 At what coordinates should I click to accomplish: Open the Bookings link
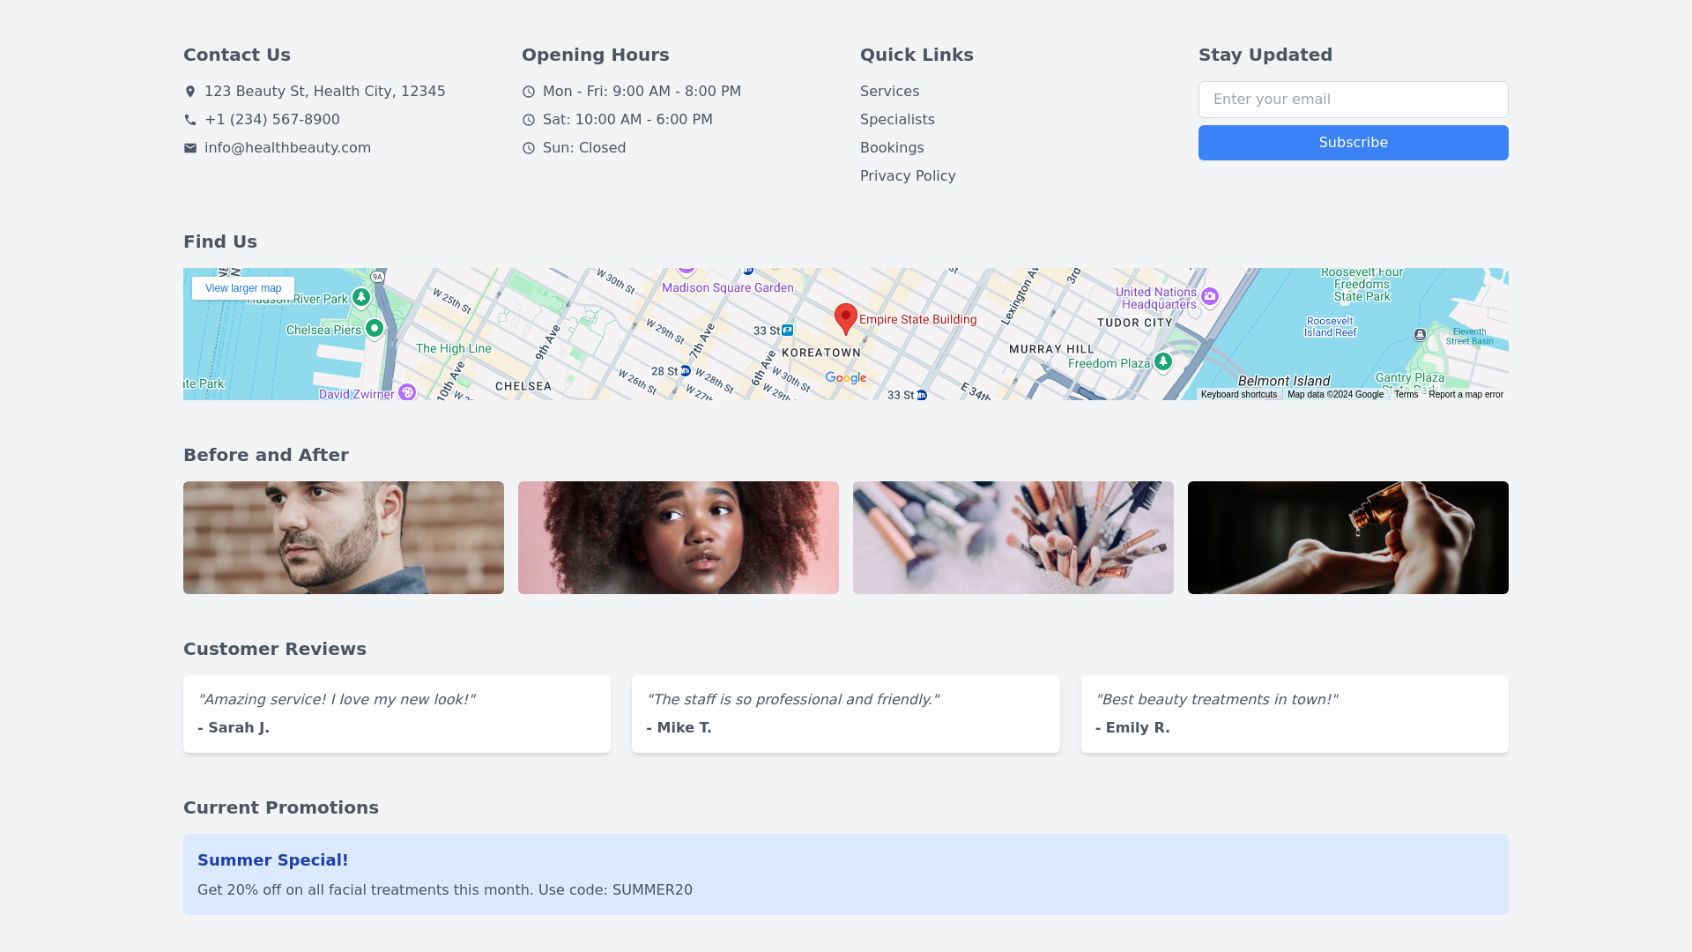892,148
